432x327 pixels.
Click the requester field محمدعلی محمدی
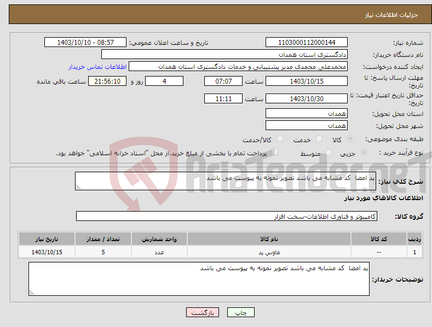tap(238, 66)
